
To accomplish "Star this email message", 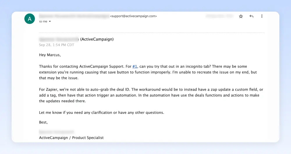I will pyautogui.click(x=241, y=16).
